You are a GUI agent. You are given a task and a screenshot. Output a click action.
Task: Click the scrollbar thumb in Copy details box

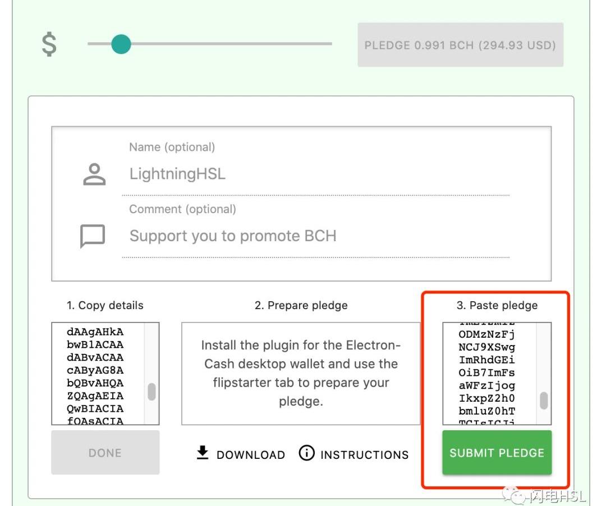coord(152,392)
